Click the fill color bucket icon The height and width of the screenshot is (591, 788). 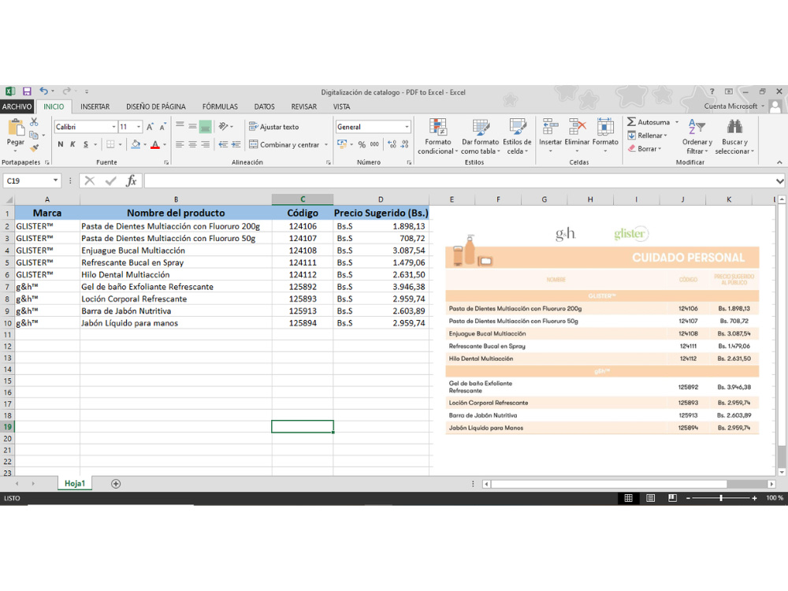136,145
